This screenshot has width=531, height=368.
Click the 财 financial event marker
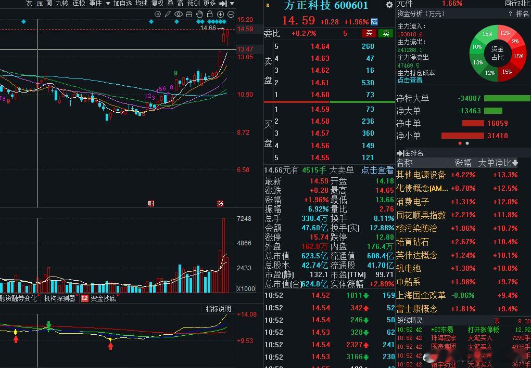[151, 204]
